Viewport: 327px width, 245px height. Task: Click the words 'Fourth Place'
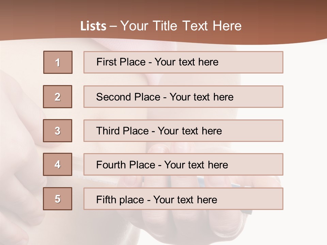pos(126,165)
